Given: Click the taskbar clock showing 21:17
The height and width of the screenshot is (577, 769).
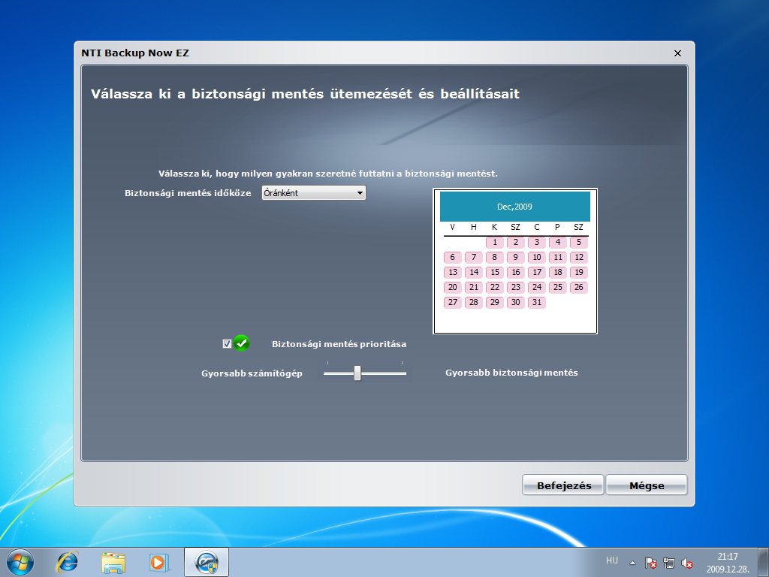Looking at the screenshot, I should pyautogui.click(x=727, y=563).
